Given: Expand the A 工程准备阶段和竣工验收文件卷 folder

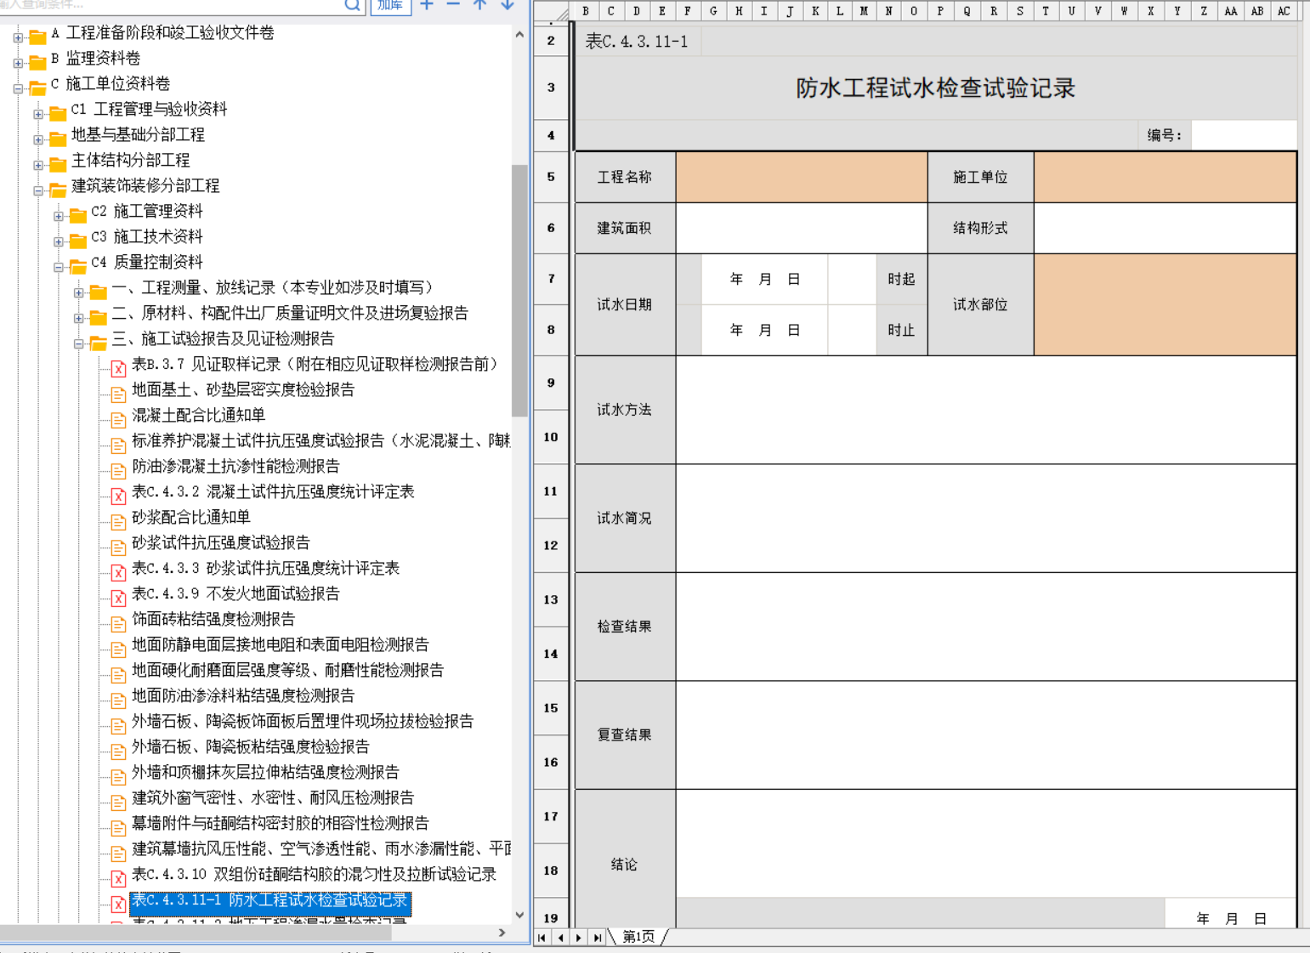Looking at the screenshot, I should click(x=18, y=37).
